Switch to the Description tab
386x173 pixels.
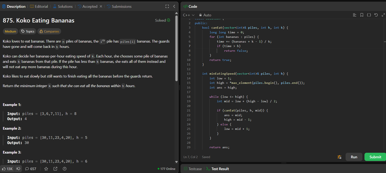[14, 6]
